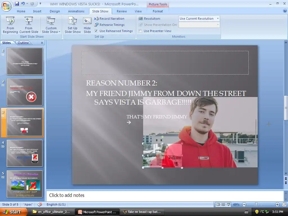This screenshot has width=288, height=216.
Task: Open Customize Quick Access Toolbar dropdown
Action: (40, 4)
